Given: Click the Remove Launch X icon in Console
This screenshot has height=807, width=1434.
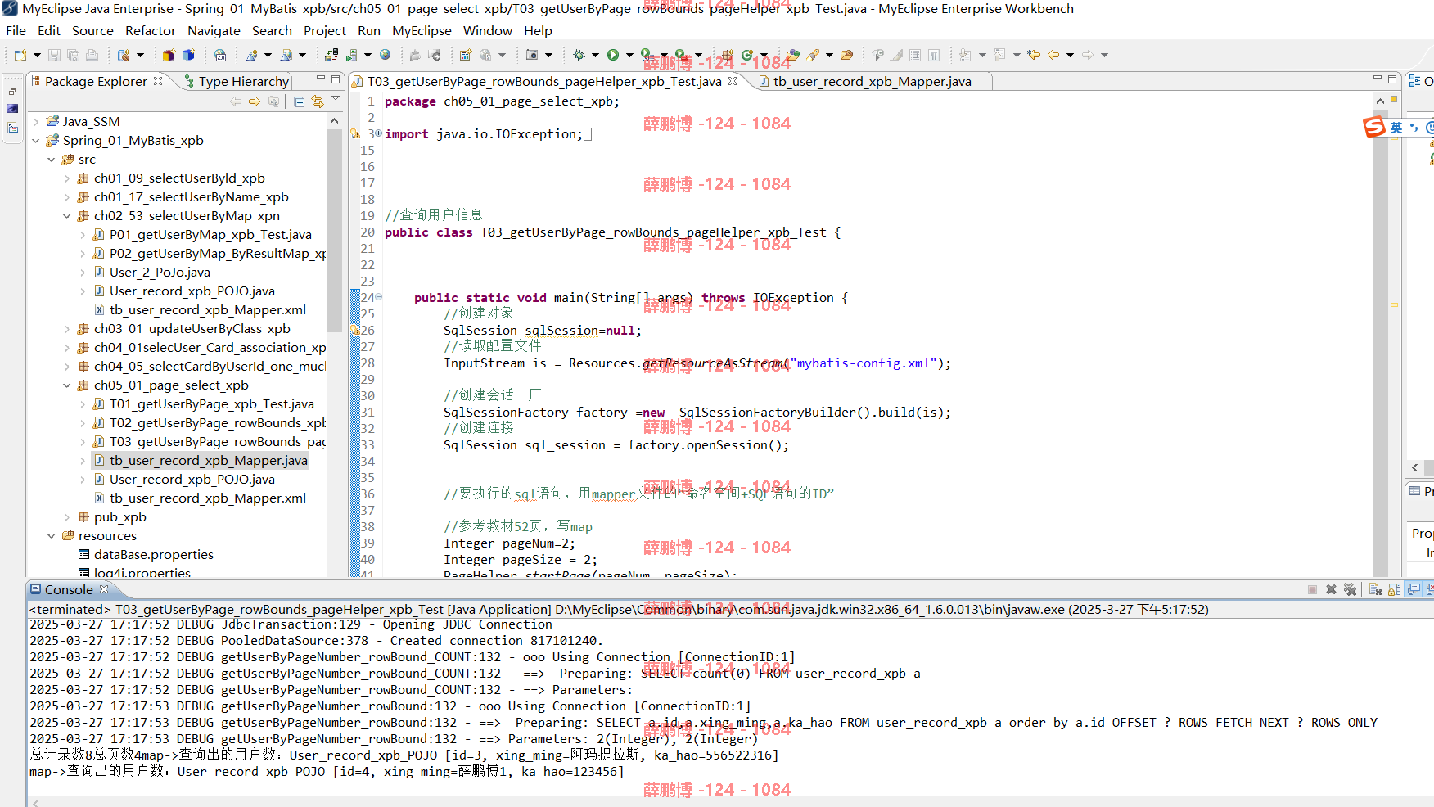Looking at the screenshot, I should [1331, 589].
